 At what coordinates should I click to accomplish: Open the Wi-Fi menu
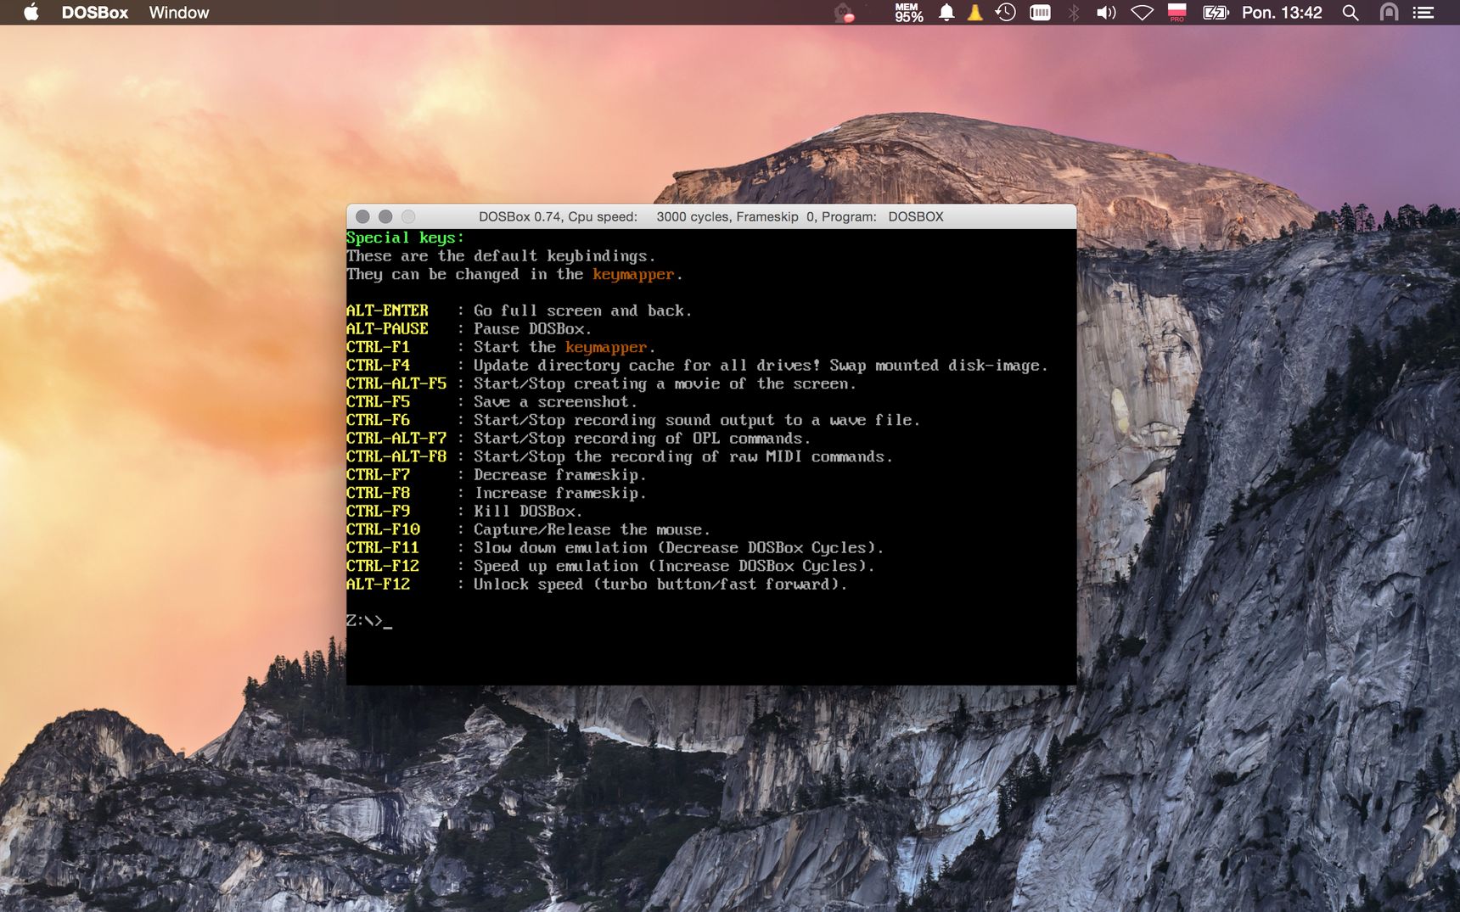coord(1143,12)
